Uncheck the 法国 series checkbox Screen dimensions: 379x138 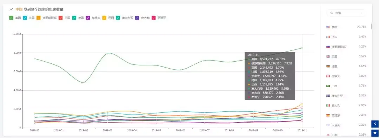(x=25, y=18)
